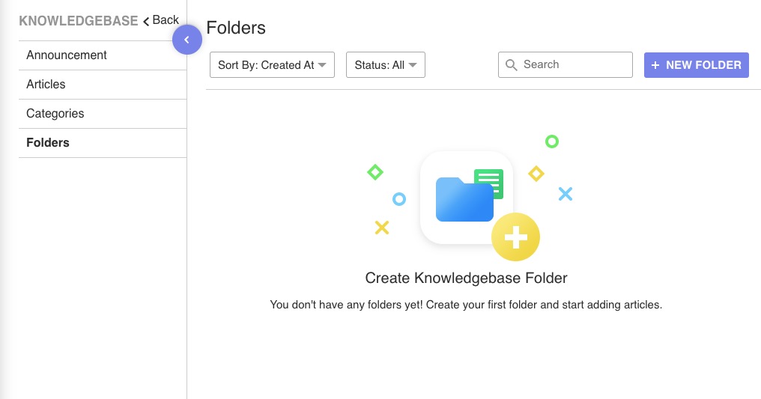
Task: Collapse the sidebar with the round chevron button
Action: point(187,40)
